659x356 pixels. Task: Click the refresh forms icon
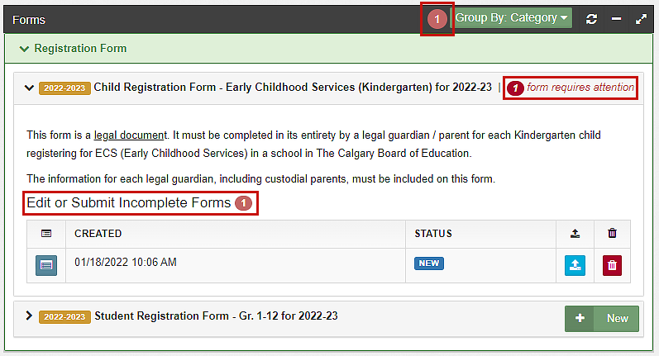[591, 18]
